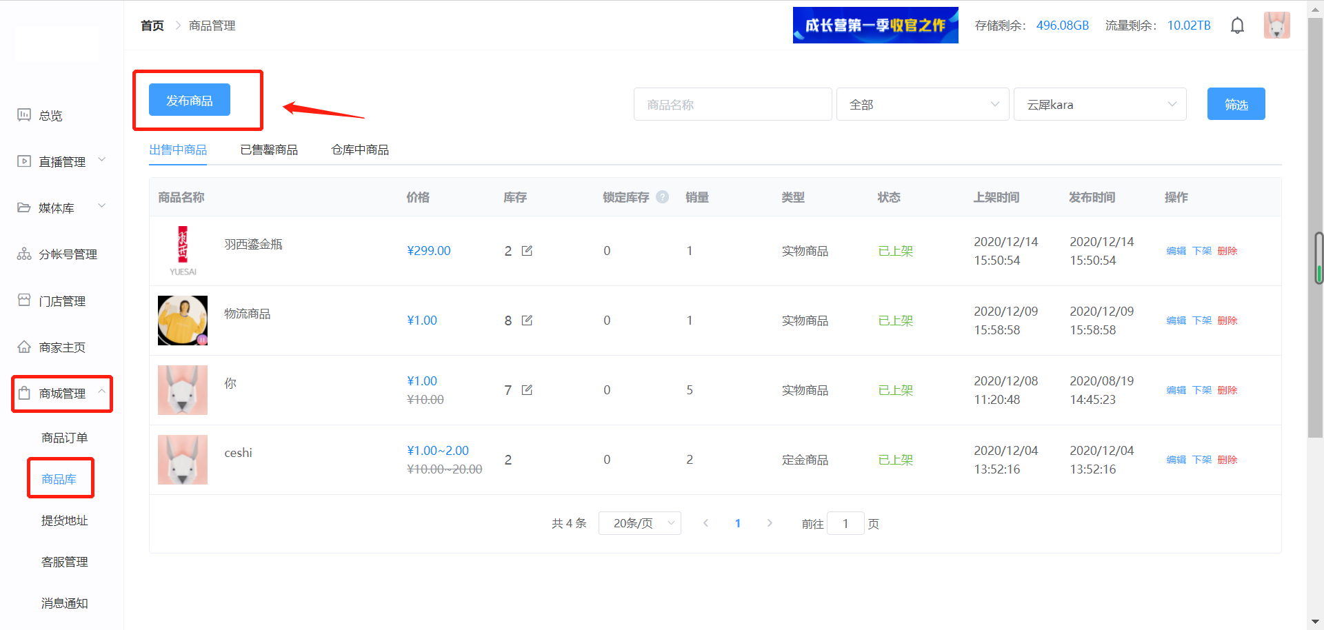Click 下架 in the 你 product row
This screenshot has width=1324, height=630.
(x=1202, y=390)
